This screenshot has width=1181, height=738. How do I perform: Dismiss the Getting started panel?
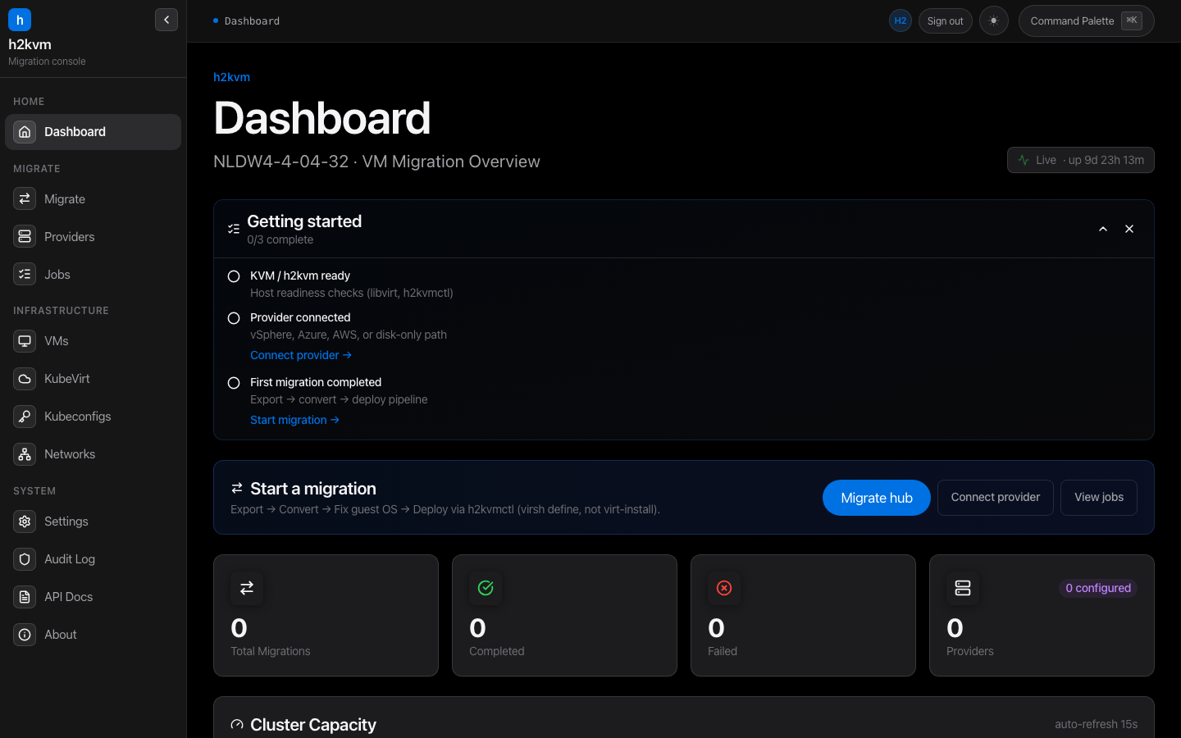click(1129, 230)
